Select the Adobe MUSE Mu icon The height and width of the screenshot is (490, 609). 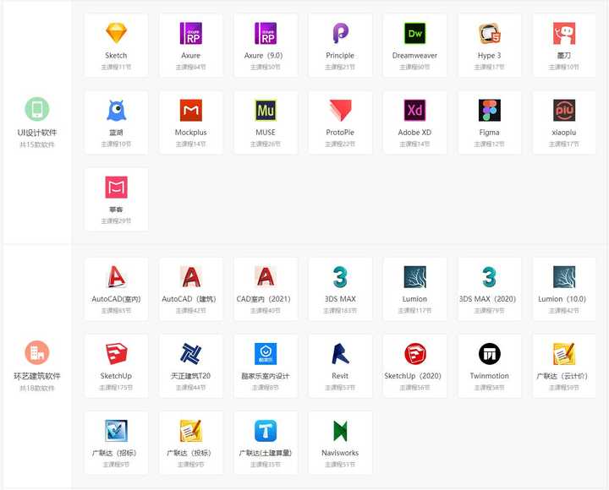[x=266, y=110]
